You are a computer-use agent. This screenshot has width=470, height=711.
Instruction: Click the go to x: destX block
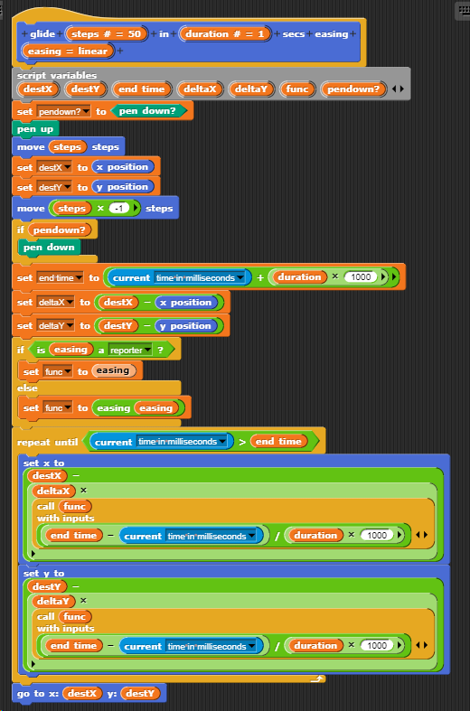point(89,693)
